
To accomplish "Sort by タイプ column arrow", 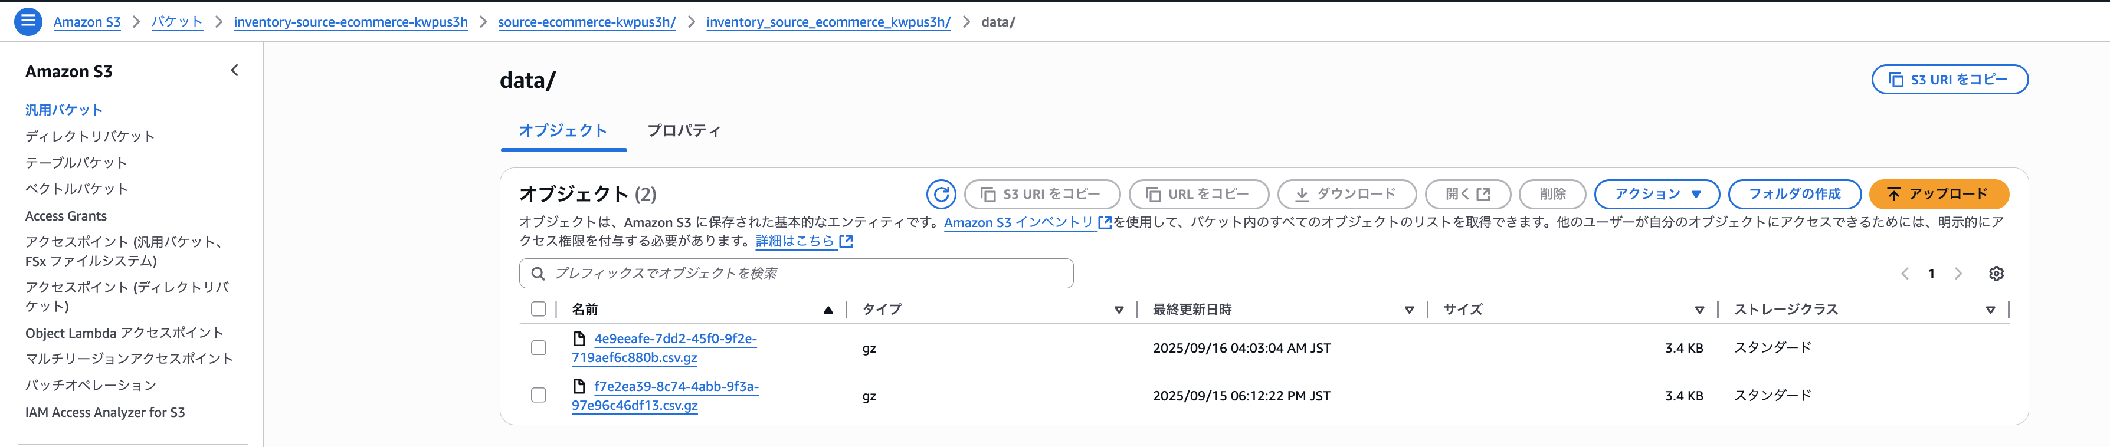I will (1119, 310).
